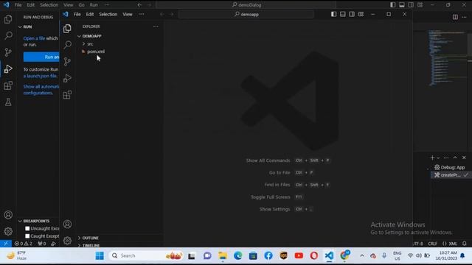The image size is (472, 265).
Task: Toggle panel in the demoDialog title bar
Action: pyautogui.click(x=402, y=5)
